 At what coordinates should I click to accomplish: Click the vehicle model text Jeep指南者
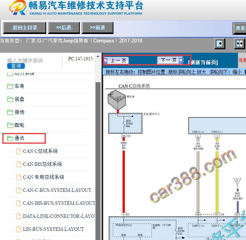coord(75,41)
